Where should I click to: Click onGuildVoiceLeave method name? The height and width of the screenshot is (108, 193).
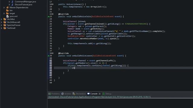click(82, 56)
